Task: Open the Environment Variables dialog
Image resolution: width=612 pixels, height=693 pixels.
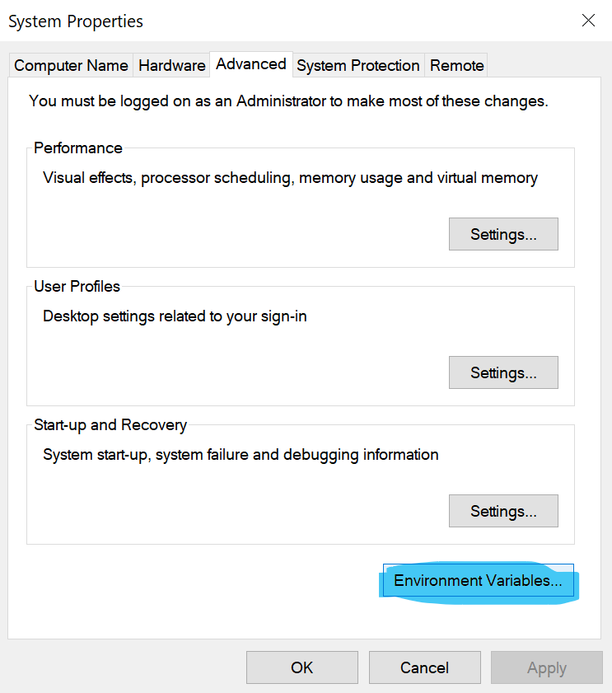Action: (x=478, y=580)
